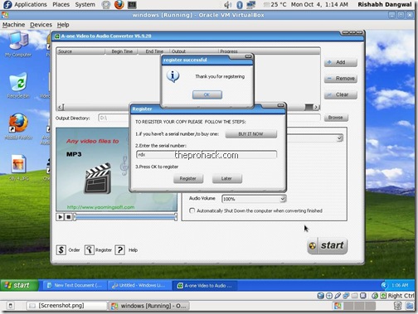Viewport: 418px width, 314px height.
Task: Click the Fedora Applications logo icon
Action: [7, 4]
